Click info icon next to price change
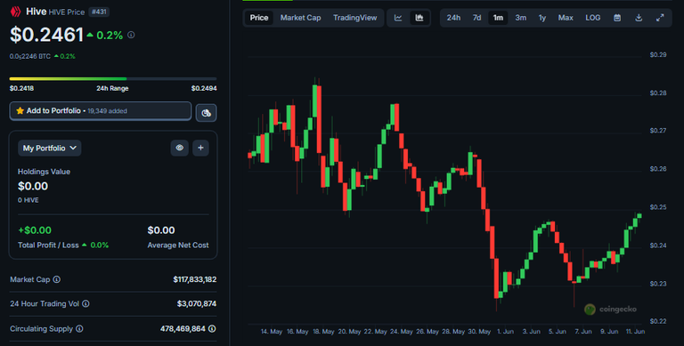Image resolution: width=684 pixels, height=346 pixels. click(131, 35)
